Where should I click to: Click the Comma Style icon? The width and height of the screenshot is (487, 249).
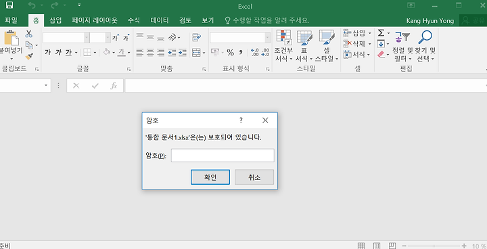241,52
